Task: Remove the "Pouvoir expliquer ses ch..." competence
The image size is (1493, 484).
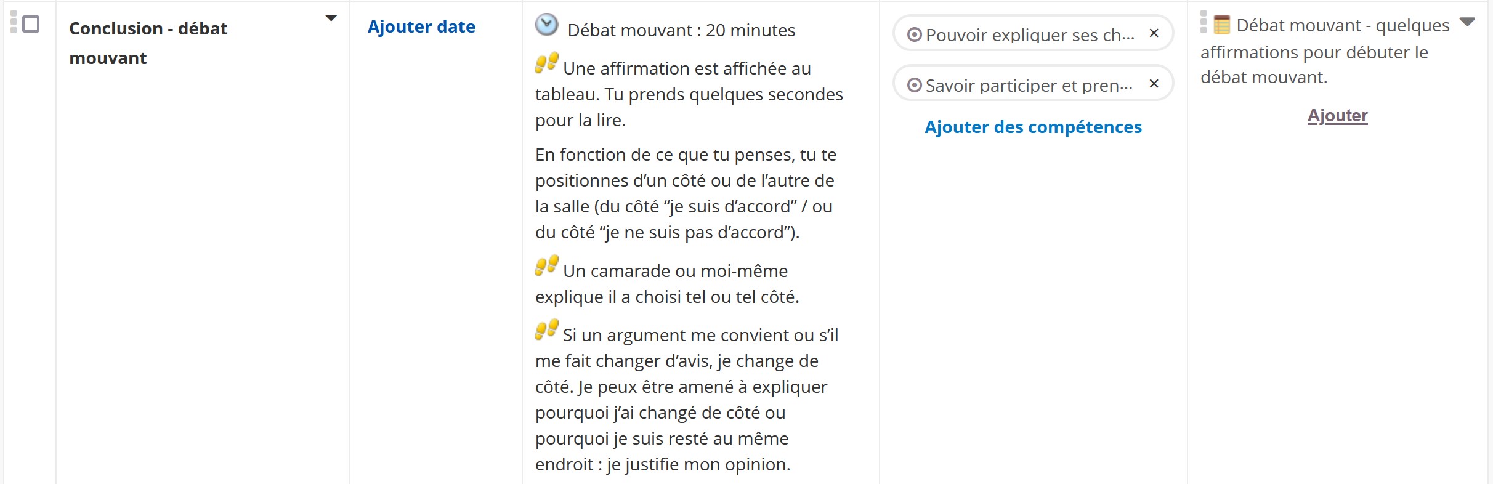Action: (x=1154, y=33)
